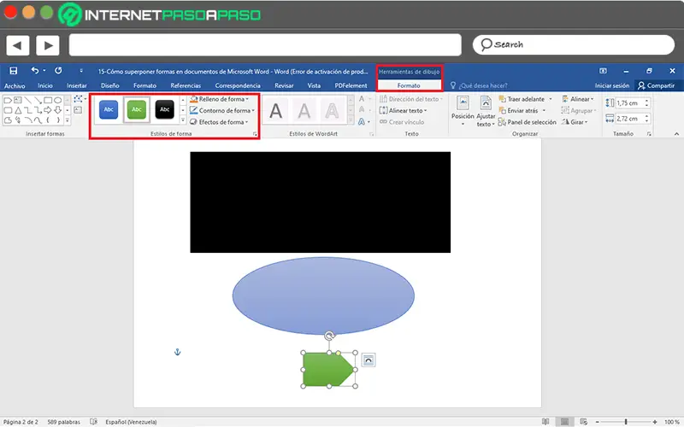Switch to Web Layout view
The height and width of the screenshot is (427, 684).
pyautogui.click(x=584, y=422)
